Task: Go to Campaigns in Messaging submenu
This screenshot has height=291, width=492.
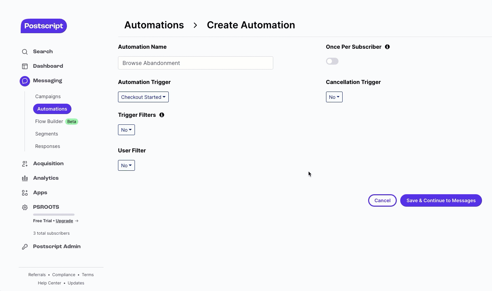Action: 48,96
